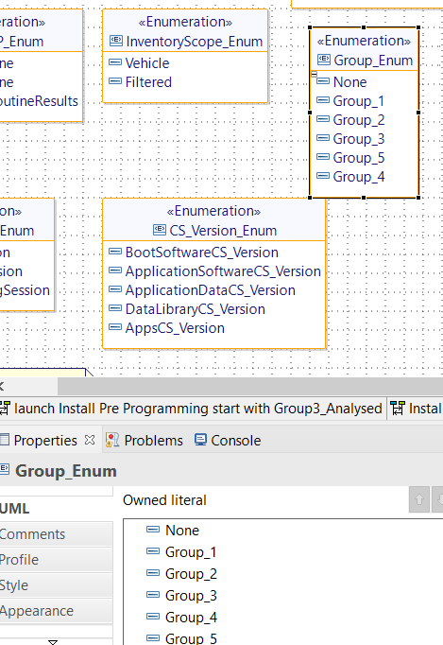Screen dimensions: 443x645
Task: Close the Properties view tab
Action: [90, 440]
